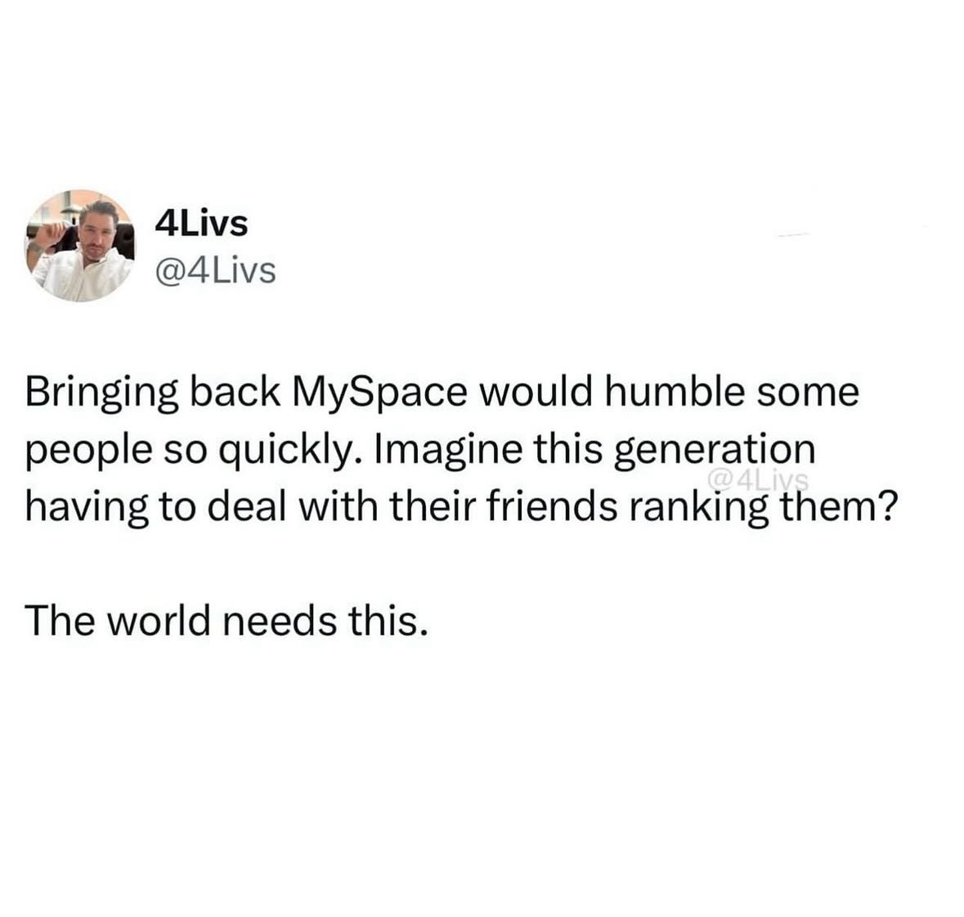This screenshot has width=964, height=917.
Task: Select the word ranking in the tweet
Action: [x=697, y=510]
